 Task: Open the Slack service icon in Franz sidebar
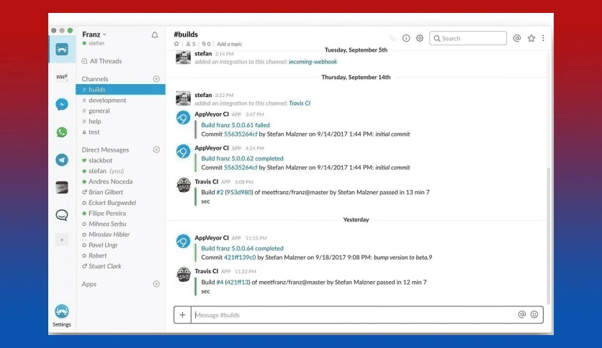pos(62,49)
